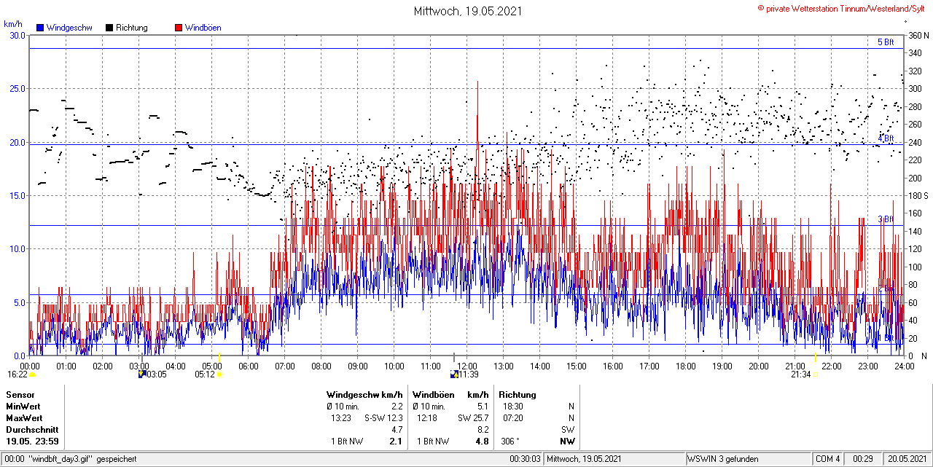Click the red Windböen legend swatch
The height and width of the screenshot is (467, 933).
coord(179,28)
